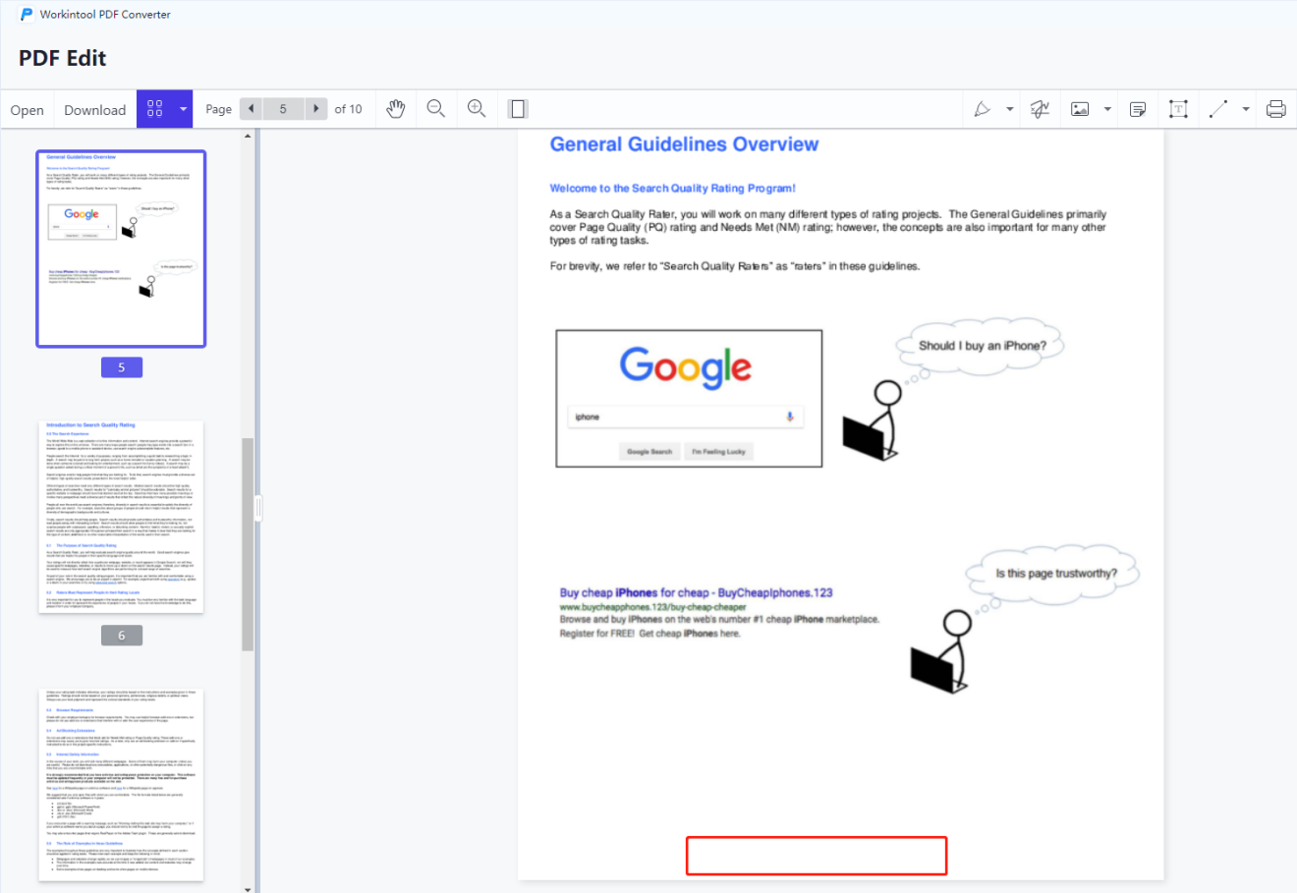Select the insert image tool

click(x=1080, y=109)
